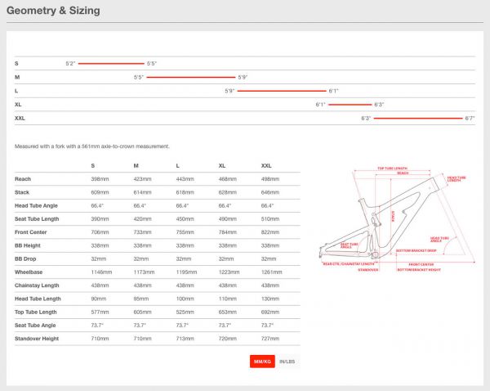Click the size XXL height range bar
This screenshot has height=391, width=490.
[418, 119]
